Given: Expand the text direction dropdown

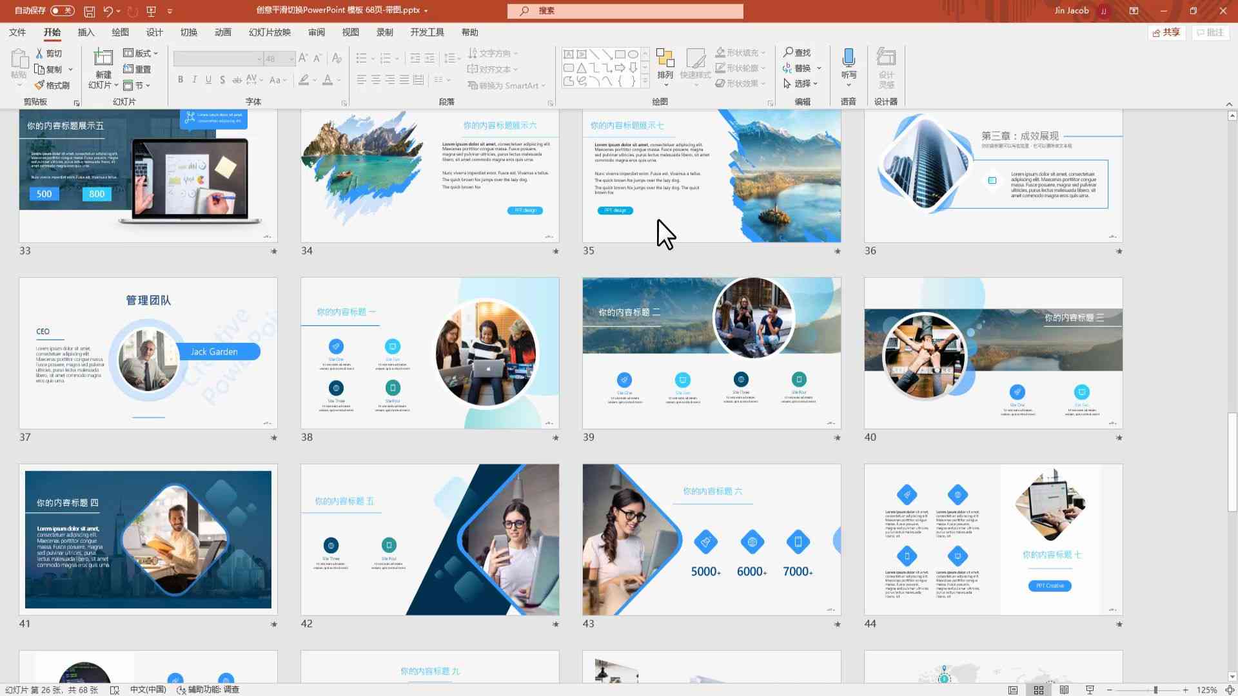Looking at the screenshot, I should point(518,53).
